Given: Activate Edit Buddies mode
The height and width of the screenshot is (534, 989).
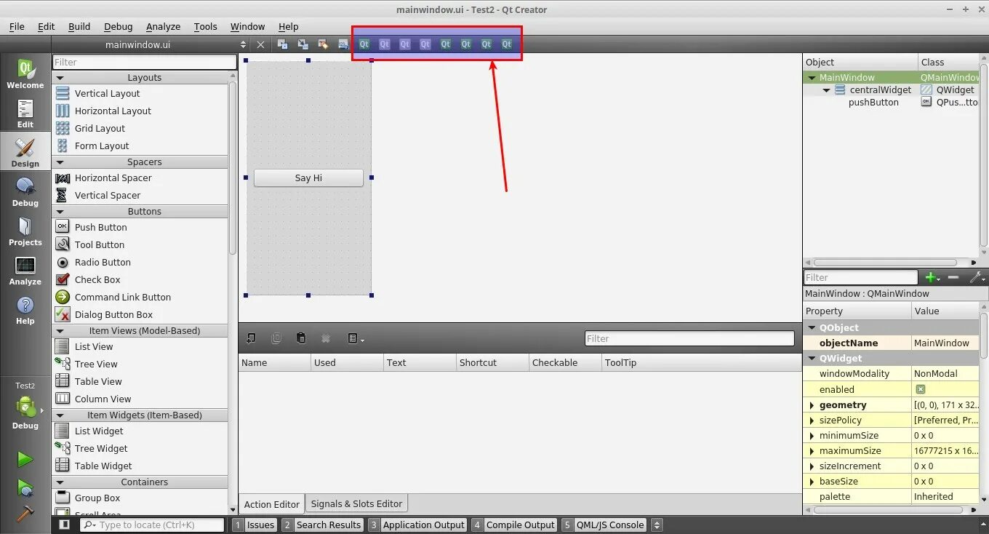Looking at the screenshot, I should tap(324, 44).
